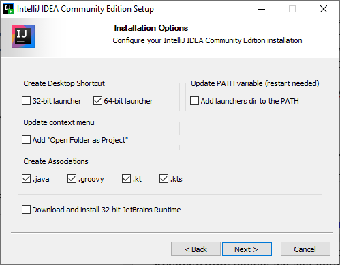Click the IntelliJ IDEA logo in header
This screenshot has width=340, height=265.
pyautogui.click(x=23, y=36)
